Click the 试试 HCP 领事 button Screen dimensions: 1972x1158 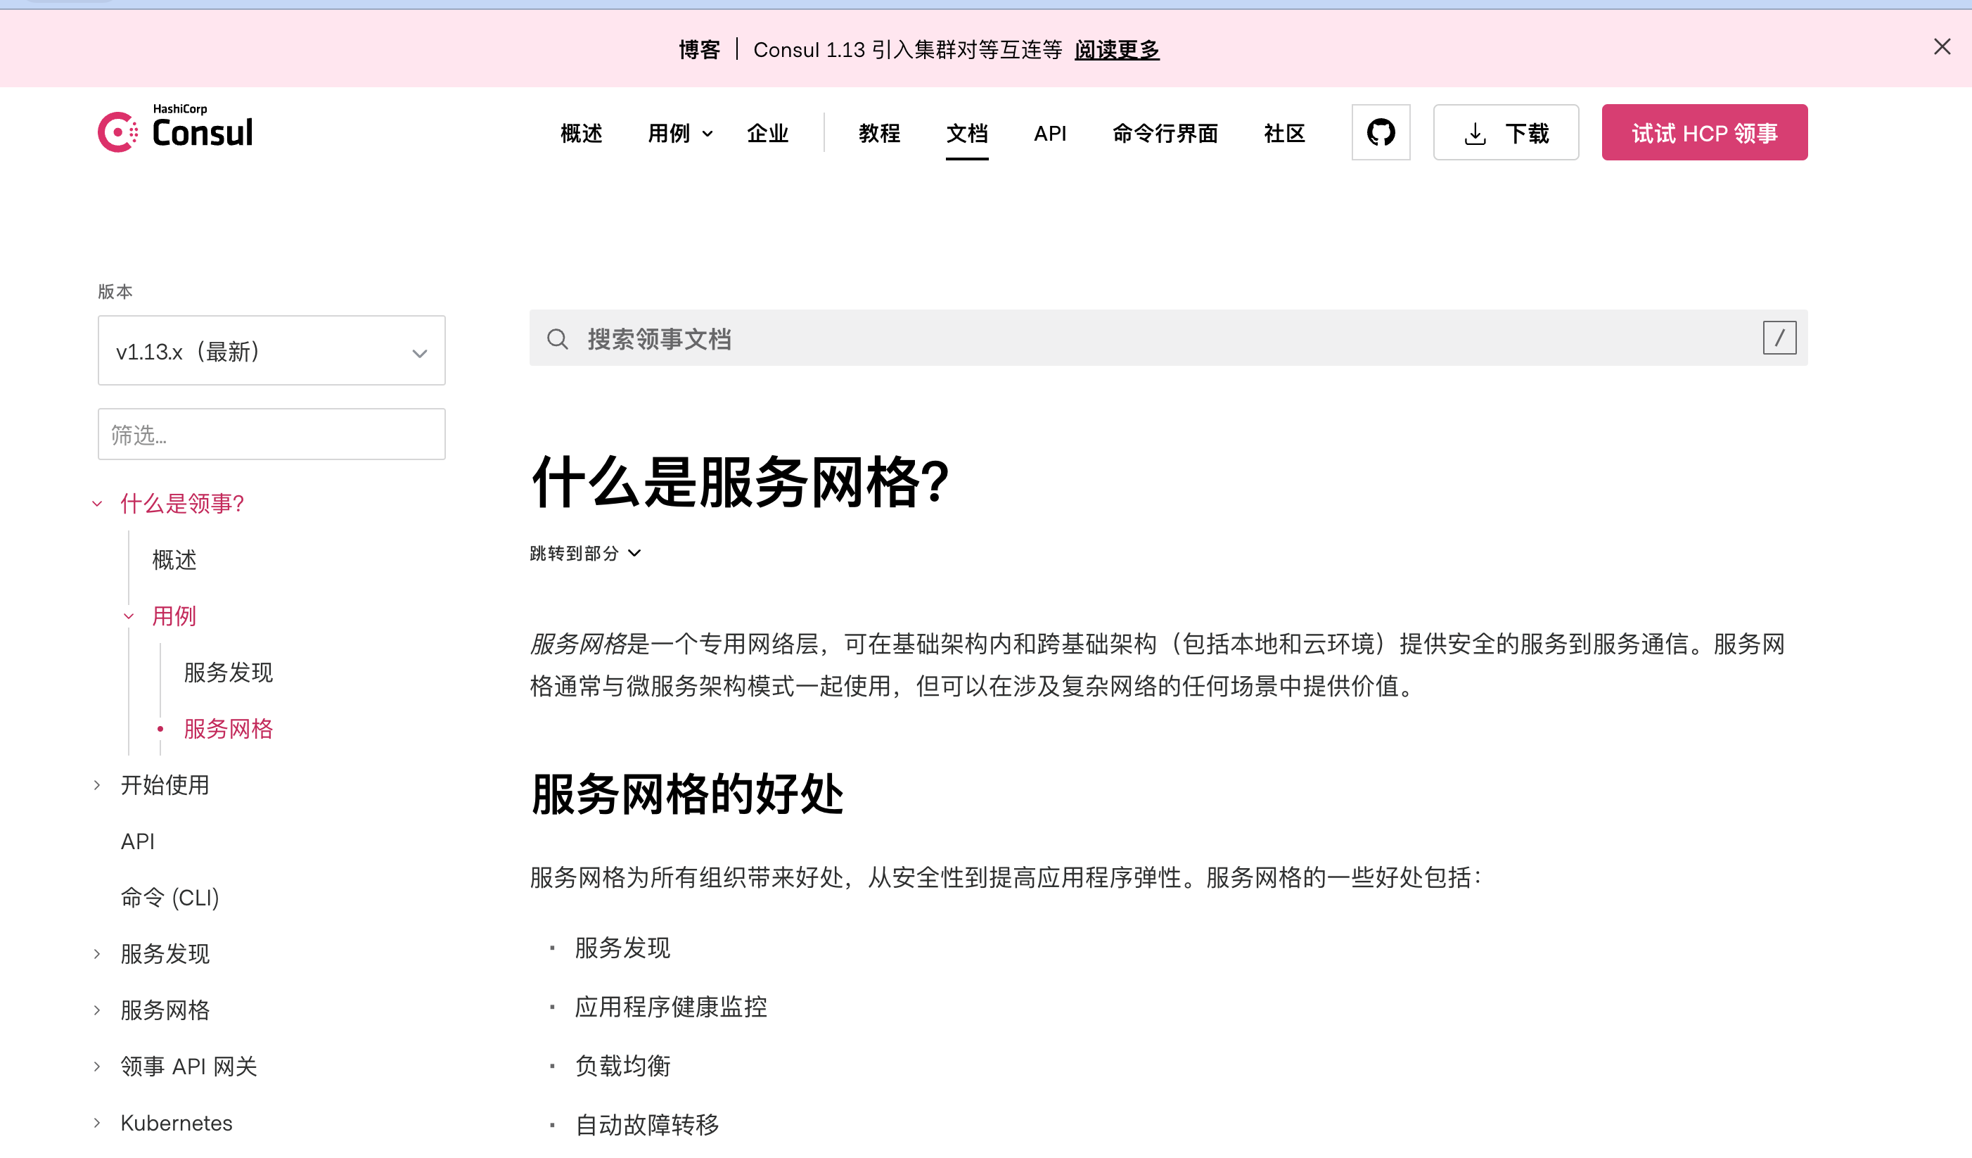click(1703, 132)
